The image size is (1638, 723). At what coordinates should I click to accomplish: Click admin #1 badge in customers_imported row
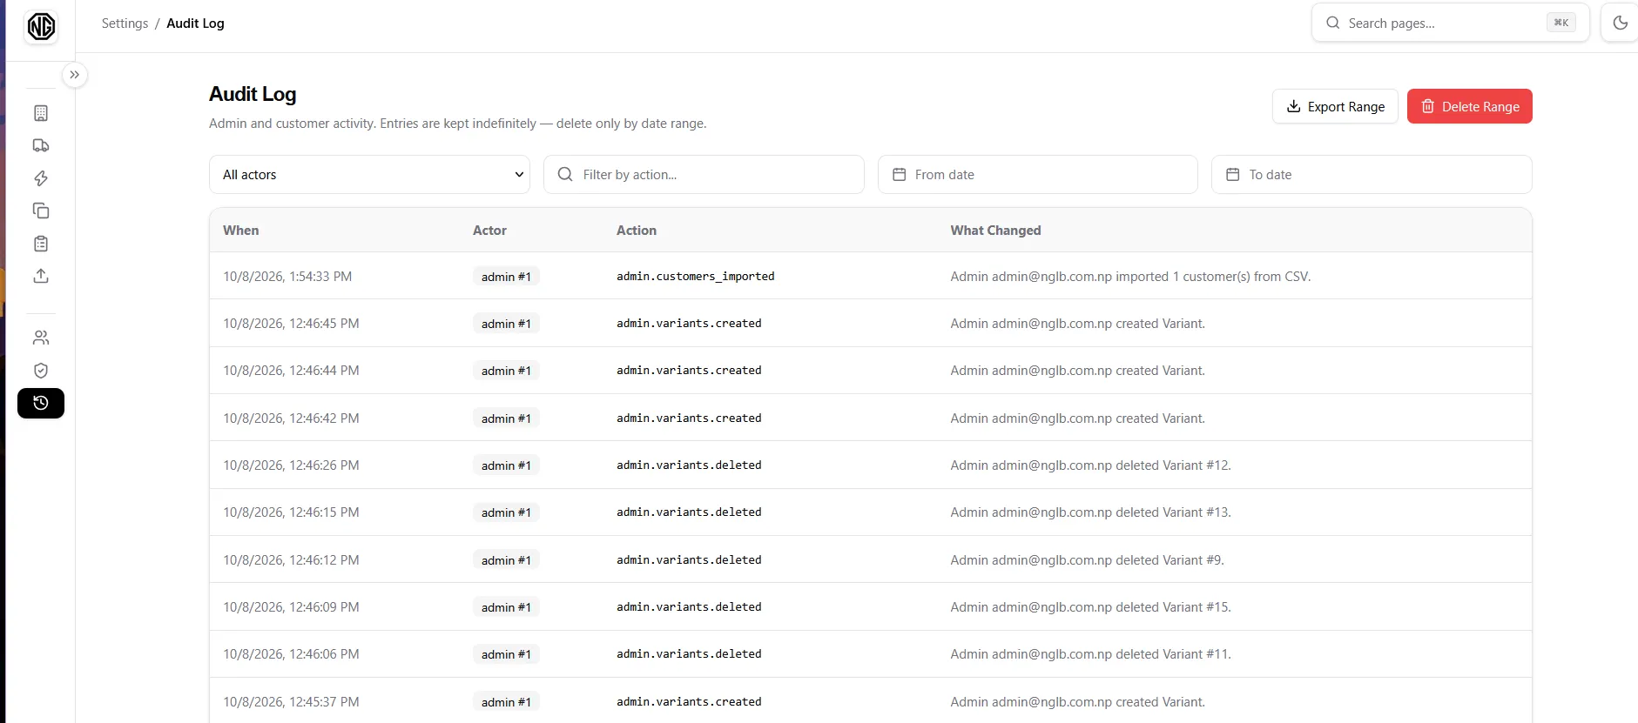pos(506,276)
